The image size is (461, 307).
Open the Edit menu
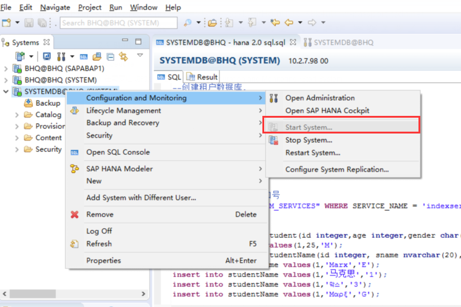[x=26, y=7]
